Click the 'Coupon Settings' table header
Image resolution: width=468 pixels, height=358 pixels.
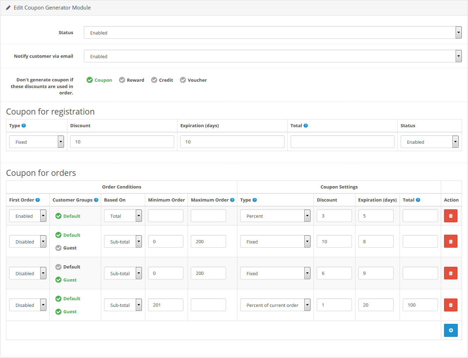tap(339, 187)
